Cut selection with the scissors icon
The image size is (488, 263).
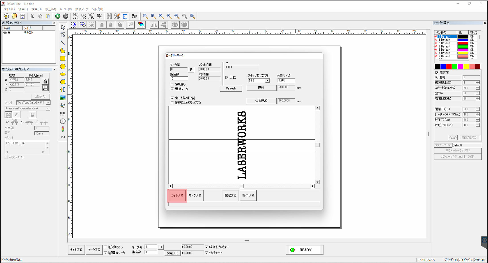click(x=32, y=16)
